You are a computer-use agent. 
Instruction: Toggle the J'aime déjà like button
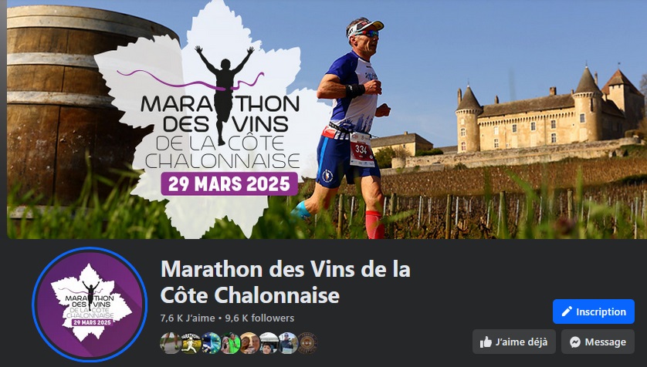[x=513, y=342]
